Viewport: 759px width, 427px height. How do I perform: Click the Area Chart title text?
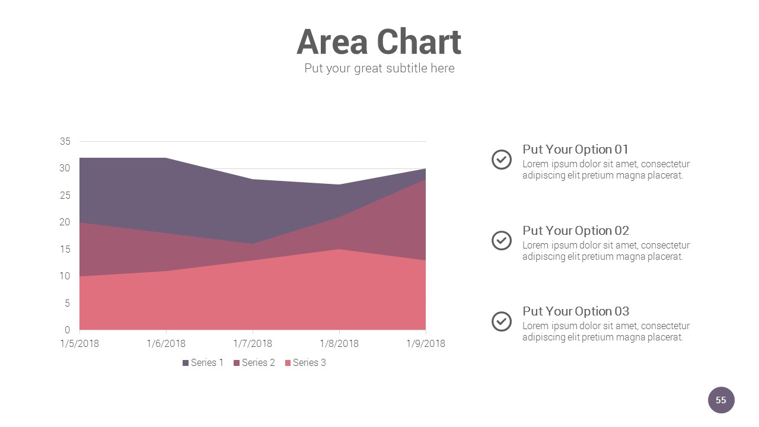(x=379, y=42)
